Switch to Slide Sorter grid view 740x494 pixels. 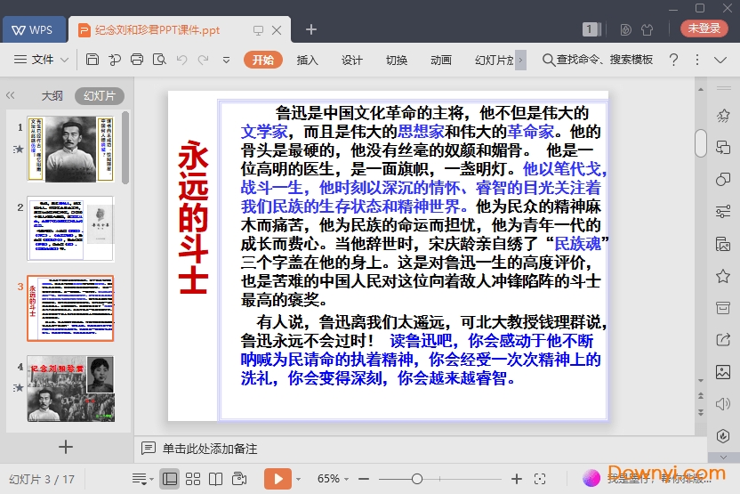192,479
